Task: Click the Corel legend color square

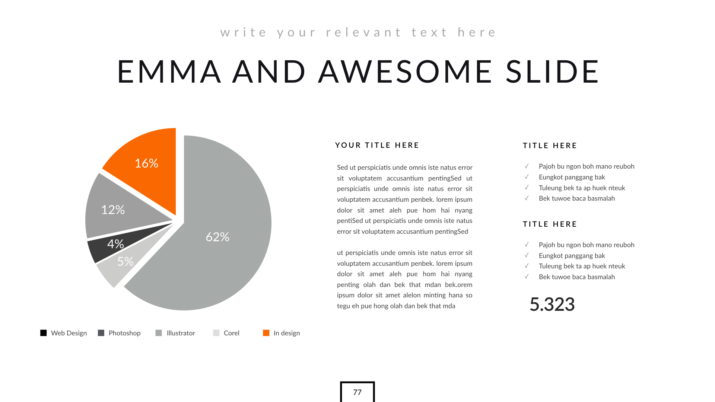Action: click(x=216, y=333)
